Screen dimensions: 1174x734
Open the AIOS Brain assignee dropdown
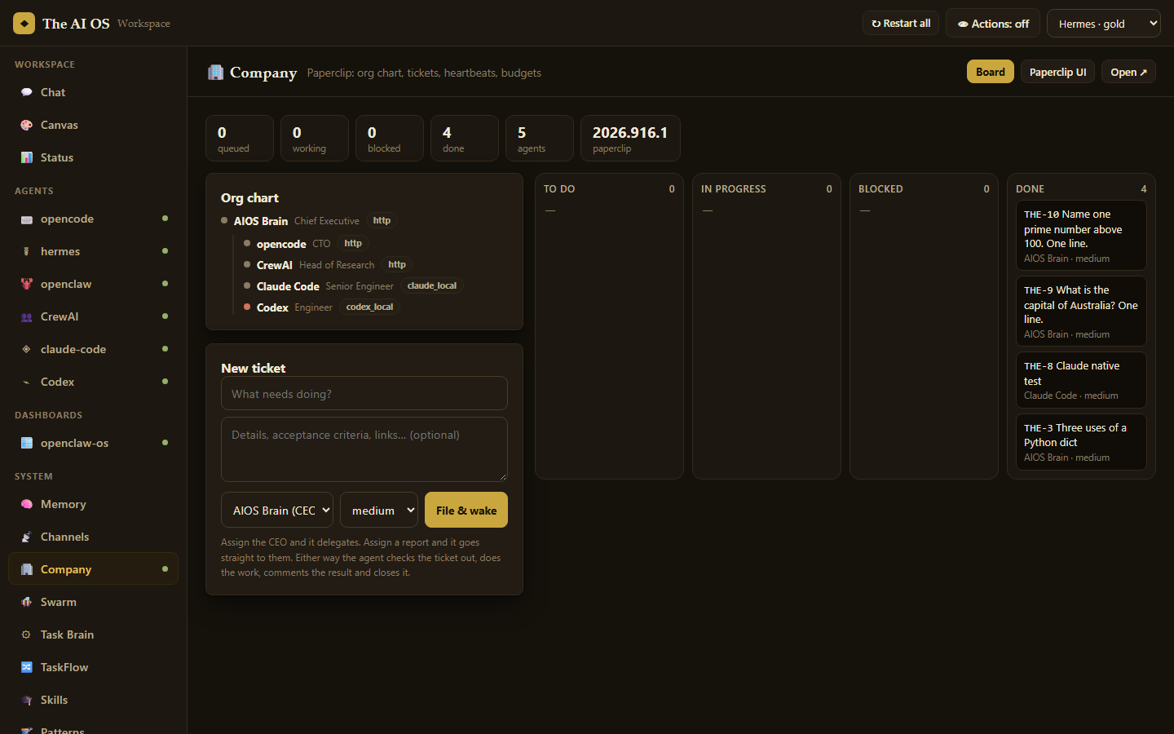click(277, 510)
